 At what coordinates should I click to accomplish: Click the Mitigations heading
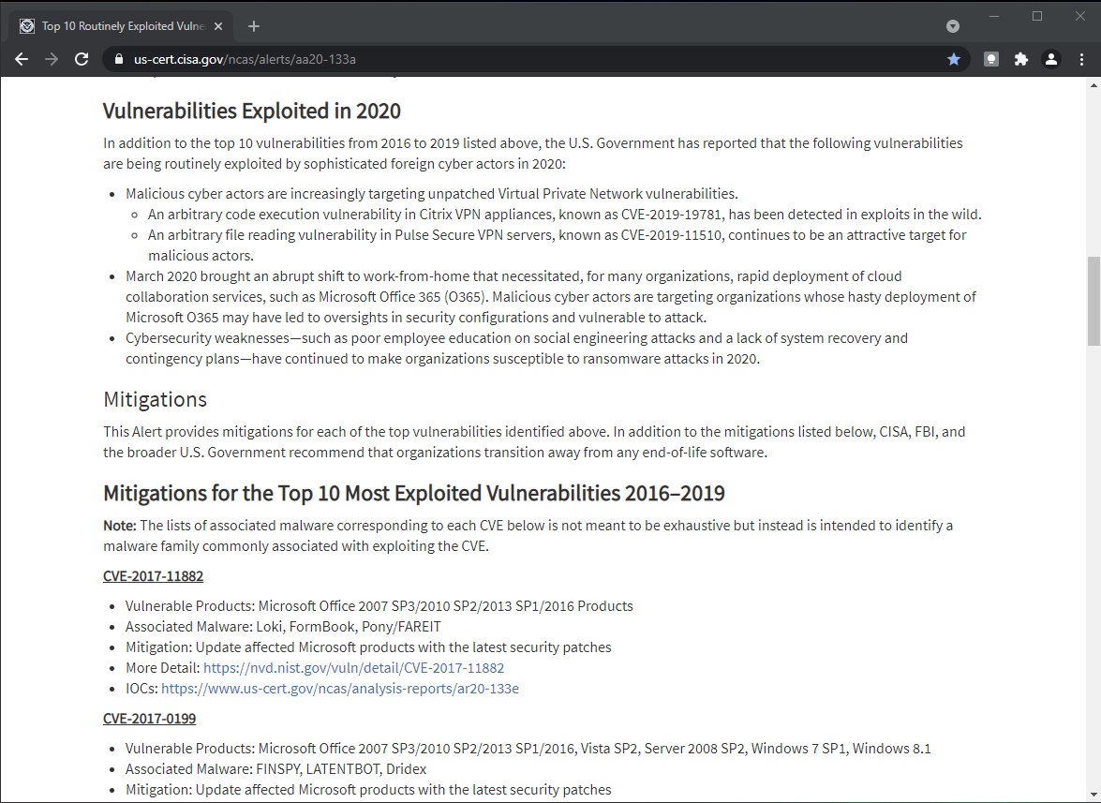[156, 399]
